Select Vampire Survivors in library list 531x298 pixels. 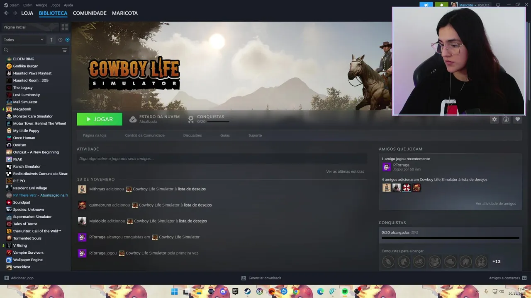point(28,252)
